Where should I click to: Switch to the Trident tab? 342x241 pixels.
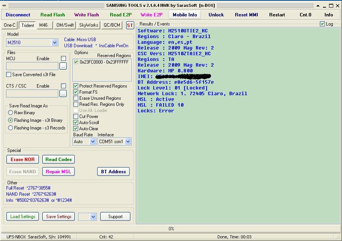tap(28, 25)
